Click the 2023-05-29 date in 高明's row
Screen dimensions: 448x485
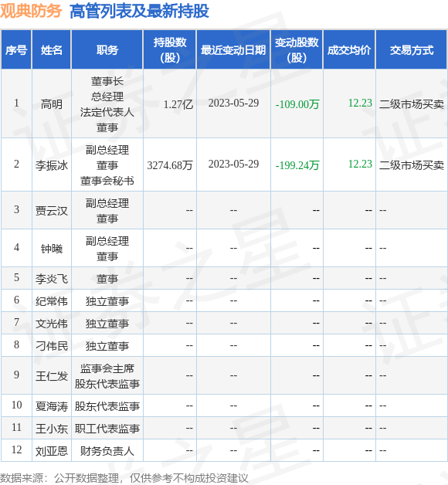point(233,103)
